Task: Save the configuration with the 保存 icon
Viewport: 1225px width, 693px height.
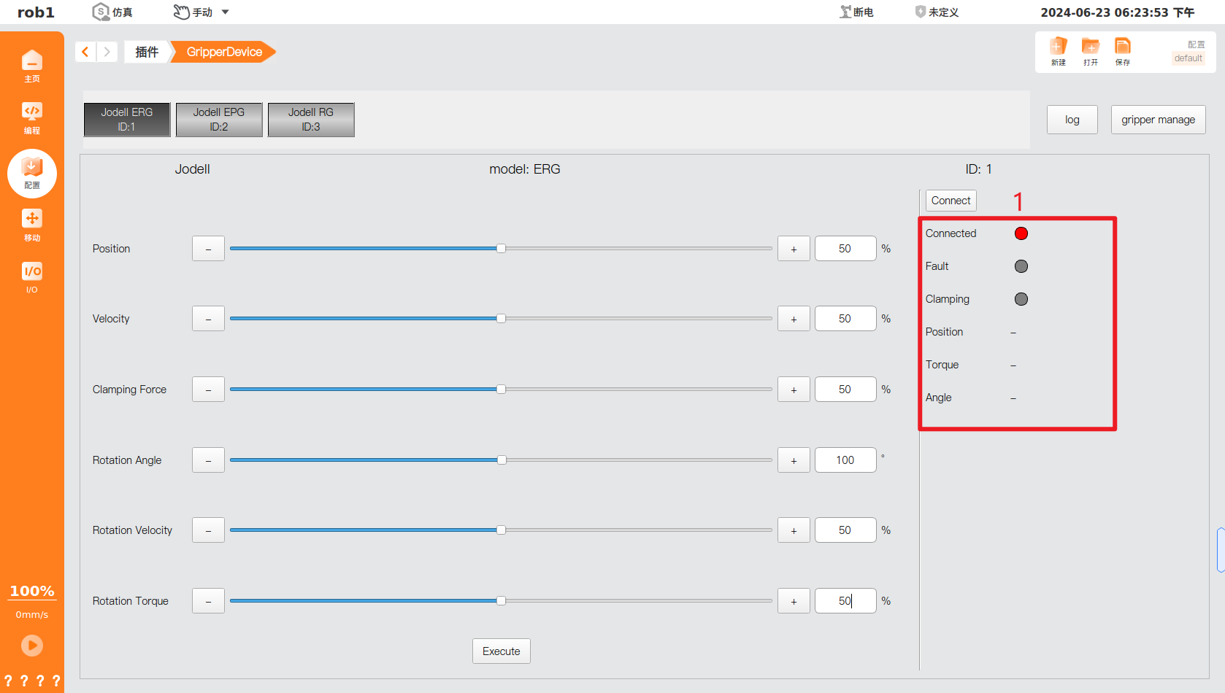Action: coord(1123,51)
